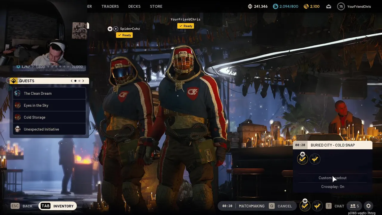The width and height of the screenshot is (382, 215).
Task: Toggle YourFriendChris Ready status badge
Action: [x=186, y=26]
